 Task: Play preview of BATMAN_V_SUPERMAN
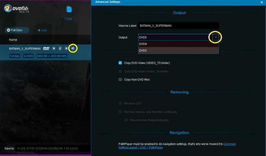pos(54,48)
